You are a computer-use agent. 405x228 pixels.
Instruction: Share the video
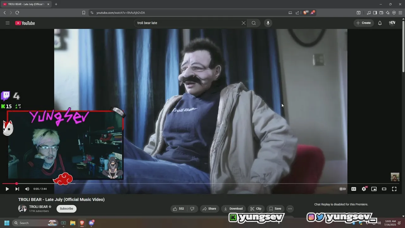209,209
